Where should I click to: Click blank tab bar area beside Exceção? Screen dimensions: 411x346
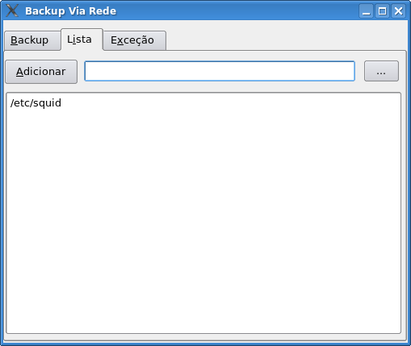tap(285, 40)
